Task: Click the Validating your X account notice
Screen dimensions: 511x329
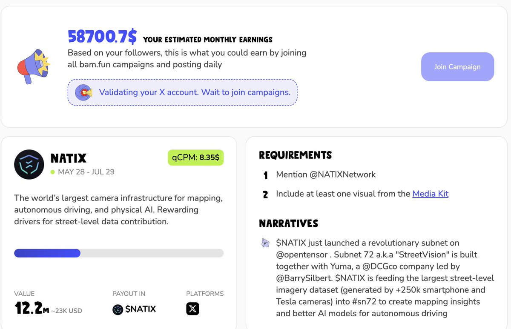Action: (x=182, y=92)
